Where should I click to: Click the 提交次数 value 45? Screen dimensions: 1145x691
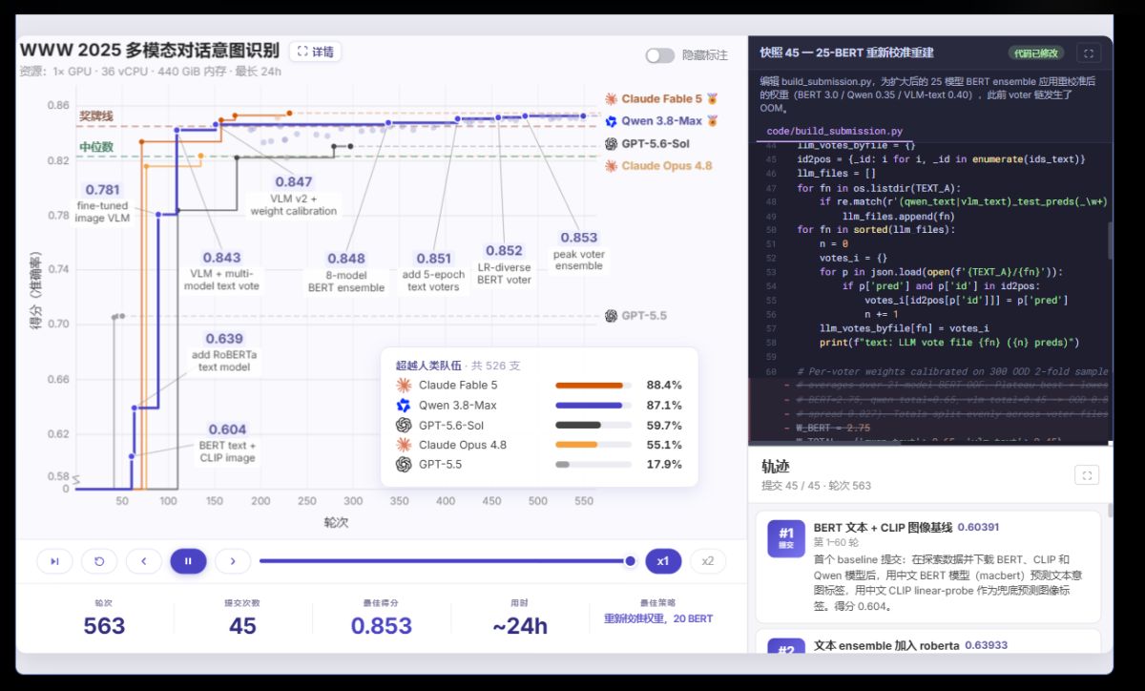point(242,626)
